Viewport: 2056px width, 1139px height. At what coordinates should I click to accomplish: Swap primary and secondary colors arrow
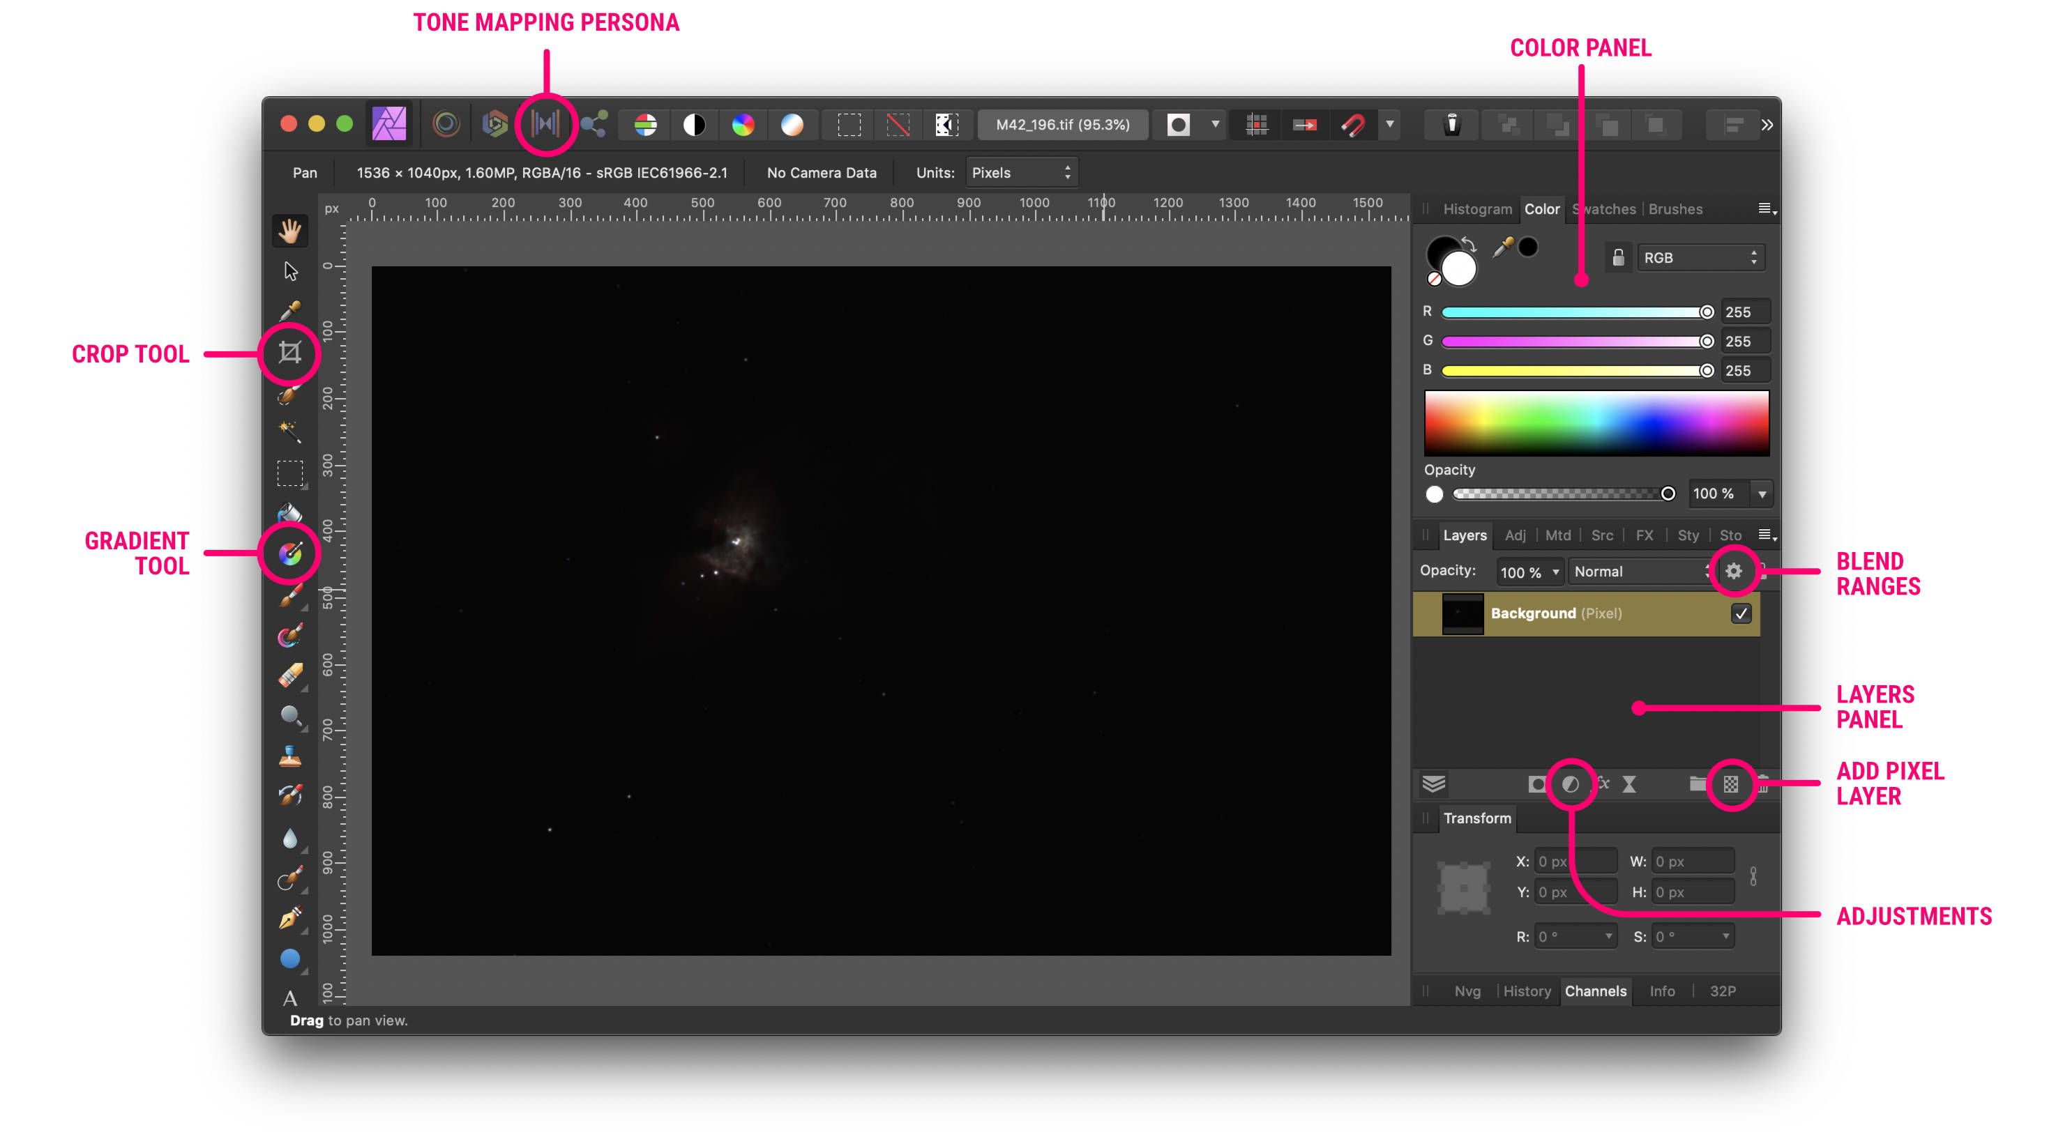coord(1469,245)
